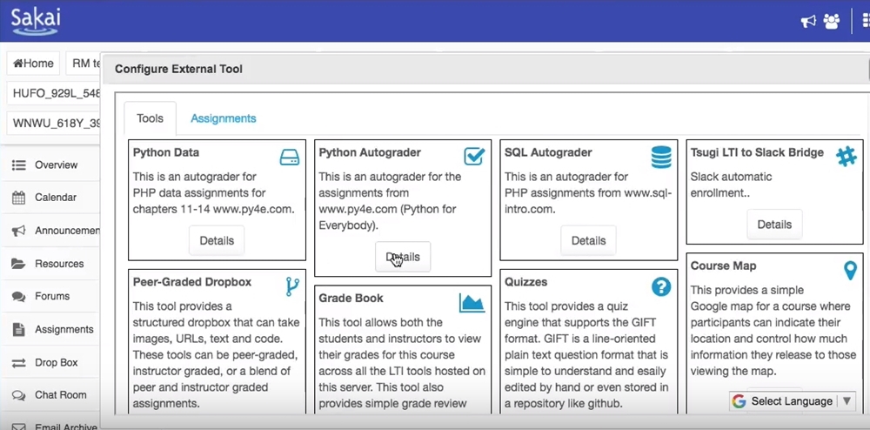
Task: Click the Peer-Graded Dropbox card title
Action: (x=192, y=282)
